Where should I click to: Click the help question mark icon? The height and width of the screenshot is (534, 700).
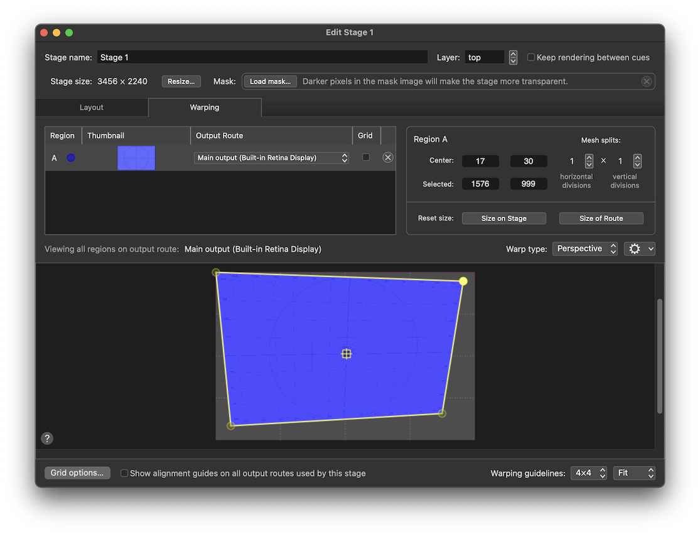point(47,439)
